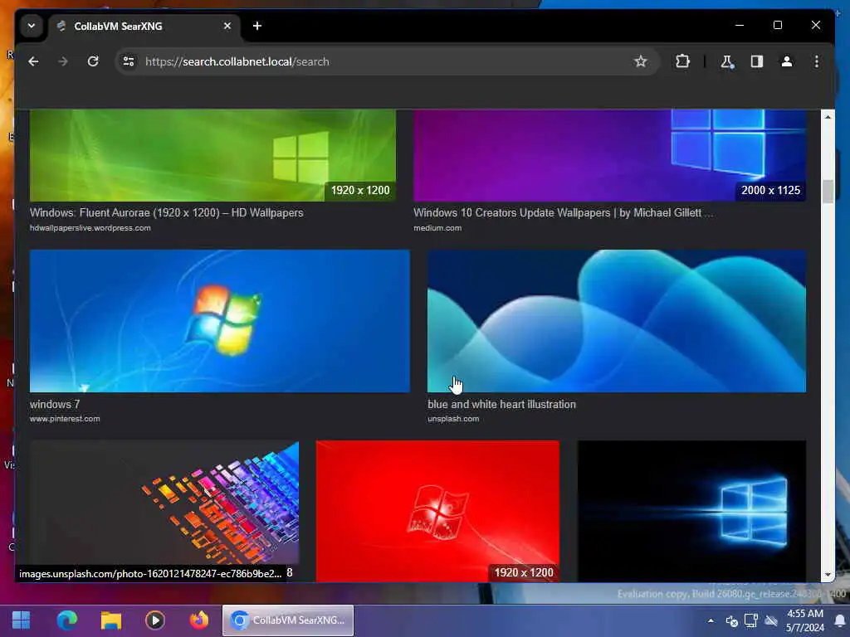The width and height of the screenshot is (850, 637).
Task: Click the disconnected cloud tray icon
Action: coord(771,620)
